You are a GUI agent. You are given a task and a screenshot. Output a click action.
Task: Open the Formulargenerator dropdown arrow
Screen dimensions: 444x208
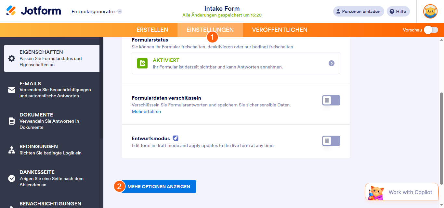[x=120, y=11]
